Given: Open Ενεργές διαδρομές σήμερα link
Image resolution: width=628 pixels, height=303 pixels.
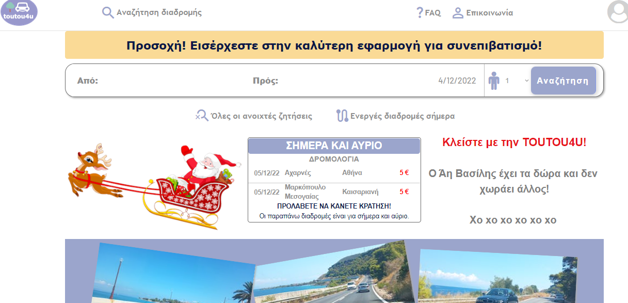Looking at the screenshot, I should click(402, 116).
